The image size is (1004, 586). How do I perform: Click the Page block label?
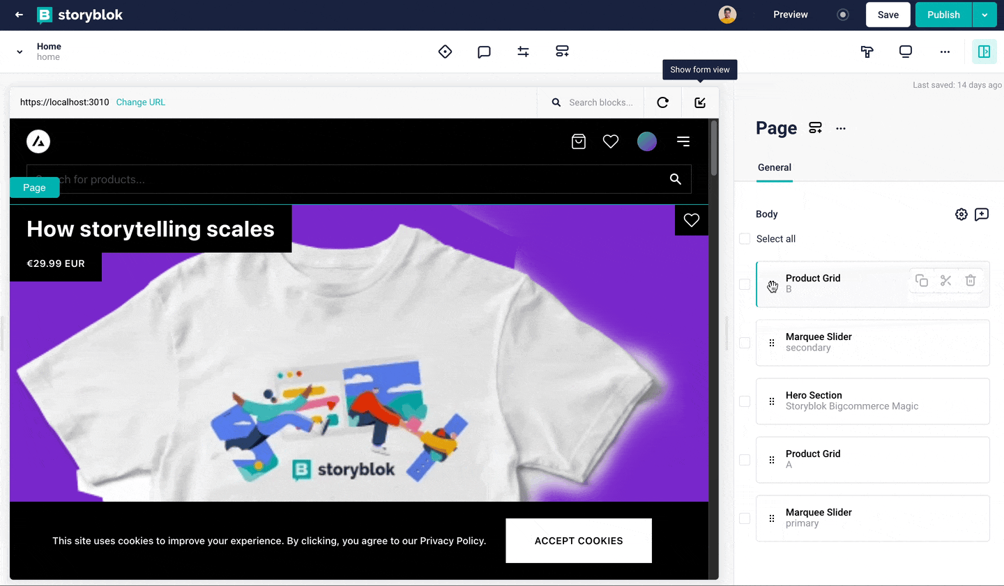point(34,187)
